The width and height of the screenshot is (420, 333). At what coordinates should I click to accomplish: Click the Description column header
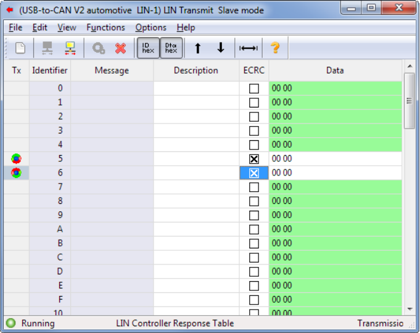tap(196, 70)
